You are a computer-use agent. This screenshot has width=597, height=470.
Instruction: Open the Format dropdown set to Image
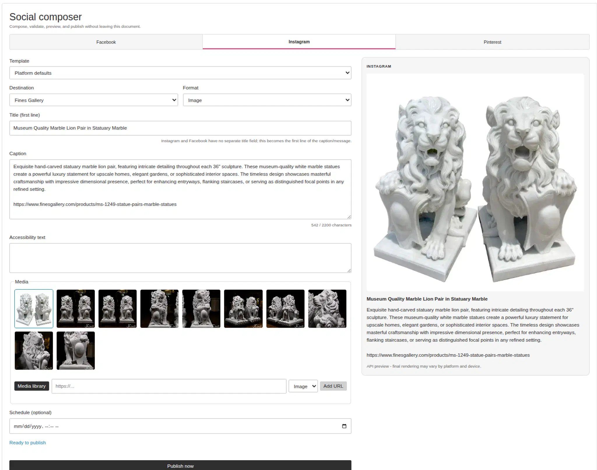click(267, 100)
